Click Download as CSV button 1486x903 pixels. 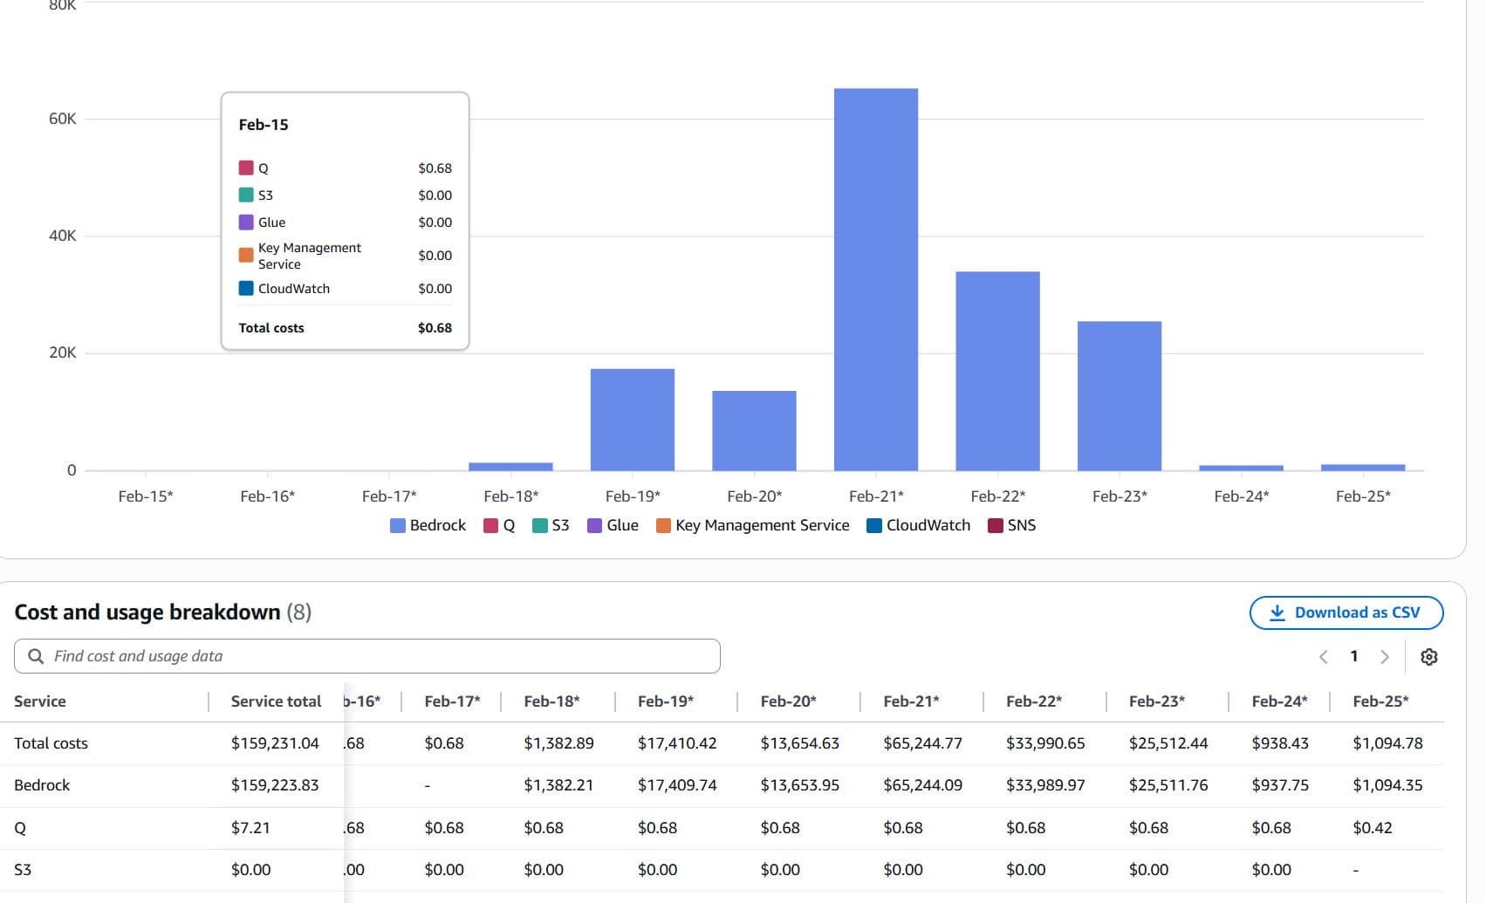tap(1346, 612)
